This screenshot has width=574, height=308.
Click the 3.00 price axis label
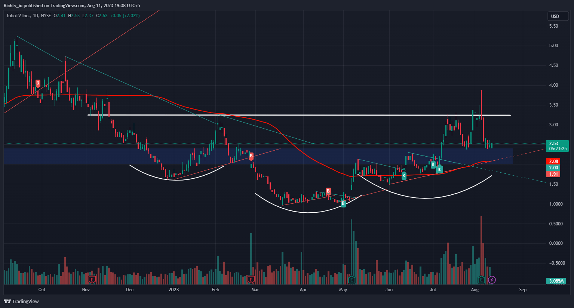pos(554,125)
